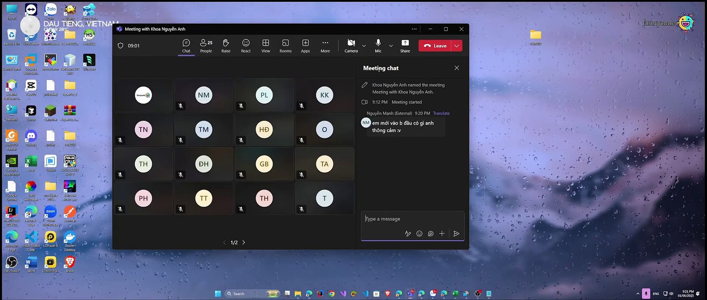Click the Windows Start button
Screen dimensions: 707x300
point(218,294)
